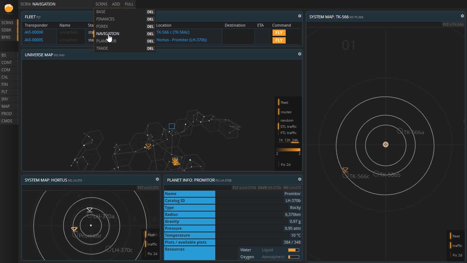Image resolution: width=467 pixels, height=263 pixels.
Task: Select TRADE screen from the dropdown
Action: click(x=102, y=48)
